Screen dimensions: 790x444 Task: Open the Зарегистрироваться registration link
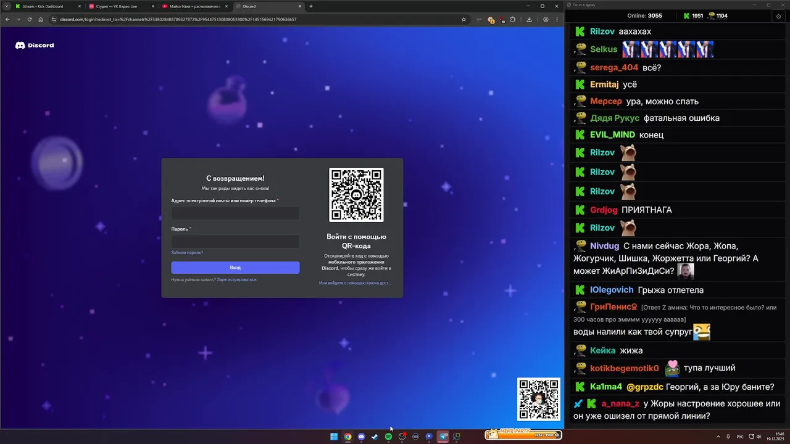[236, 279]
